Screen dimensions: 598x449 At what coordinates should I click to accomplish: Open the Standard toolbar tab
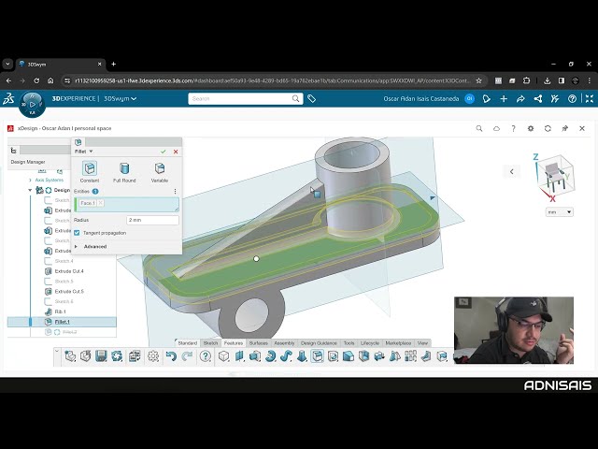(x=188, y=343)
